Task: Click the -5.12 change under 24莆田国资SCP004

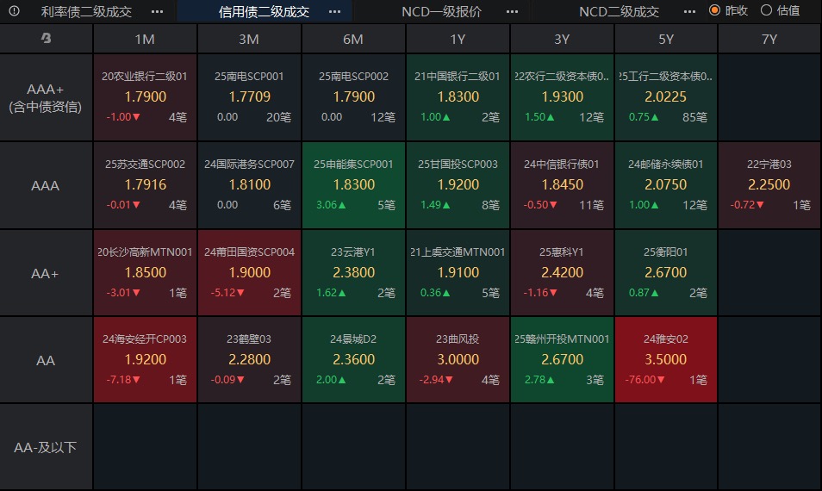Action: 223,292
